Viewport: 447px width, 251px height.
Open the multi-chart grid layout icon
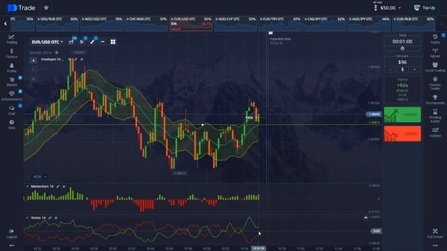(113, 42)
